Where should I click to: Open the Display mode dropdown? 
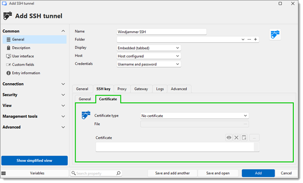click(149, 48)
